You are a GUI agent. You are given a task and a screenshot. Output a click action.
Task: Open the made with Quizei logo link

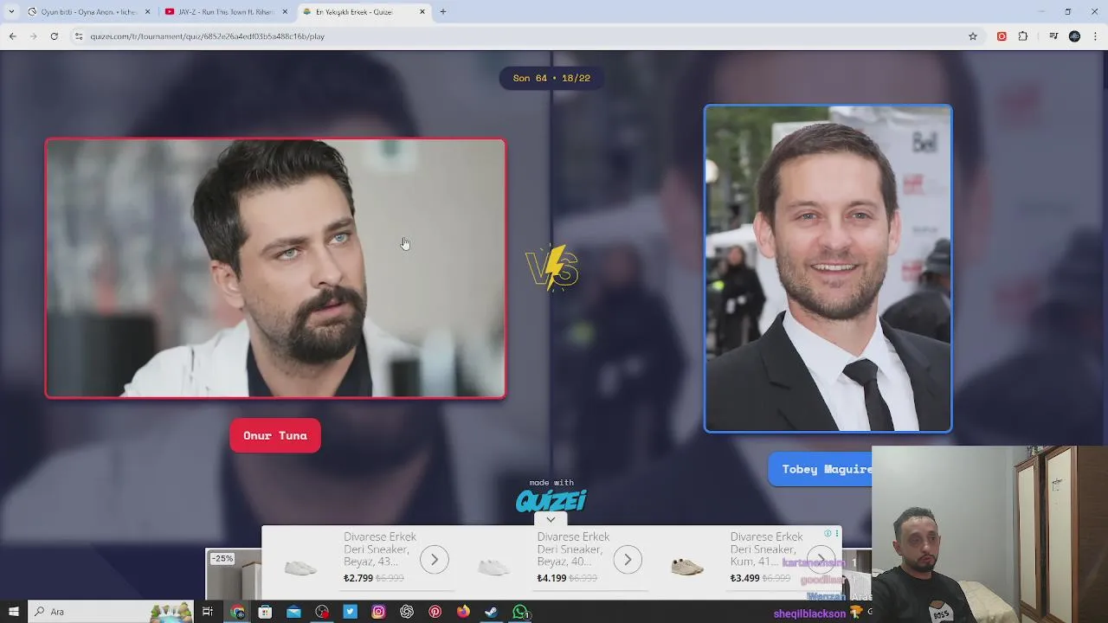point(551,497)
